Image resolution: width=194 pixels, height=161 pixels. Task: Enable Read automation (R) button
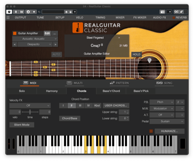pyautogui.click(x=16, y=12)
